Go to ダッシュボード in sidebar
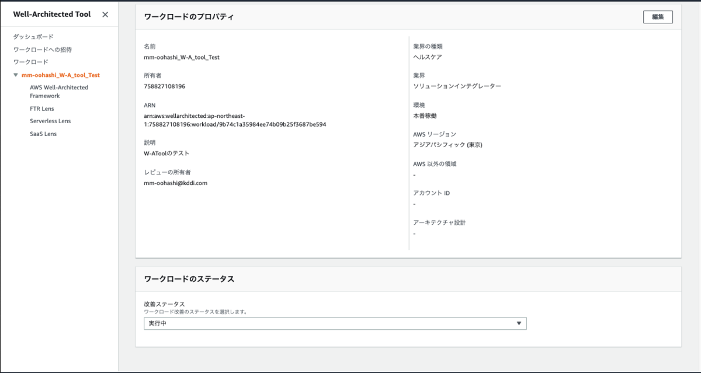 [x=33, y=37]
